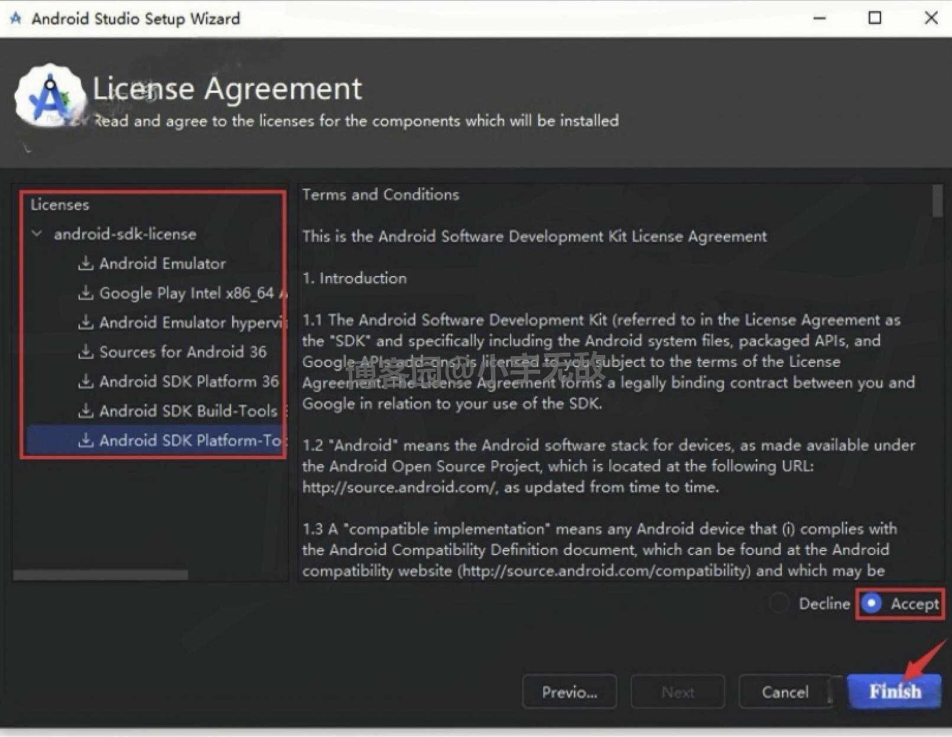Click the Finish button

894,691
